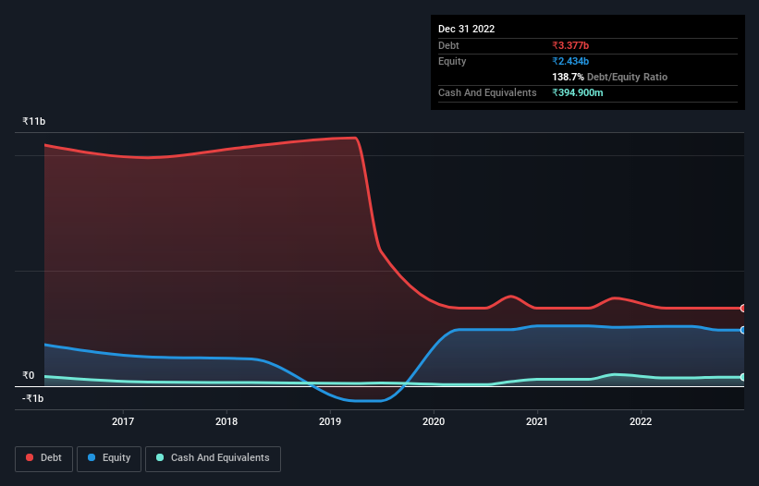The width and height of the screenshot is (759, 486).
Task: Click the Equity row label in tooltip
Action: click(x=452, y=61)
